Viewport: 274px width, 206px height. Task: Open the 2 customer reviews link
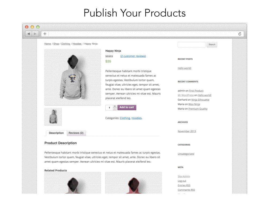pos(133,56)
